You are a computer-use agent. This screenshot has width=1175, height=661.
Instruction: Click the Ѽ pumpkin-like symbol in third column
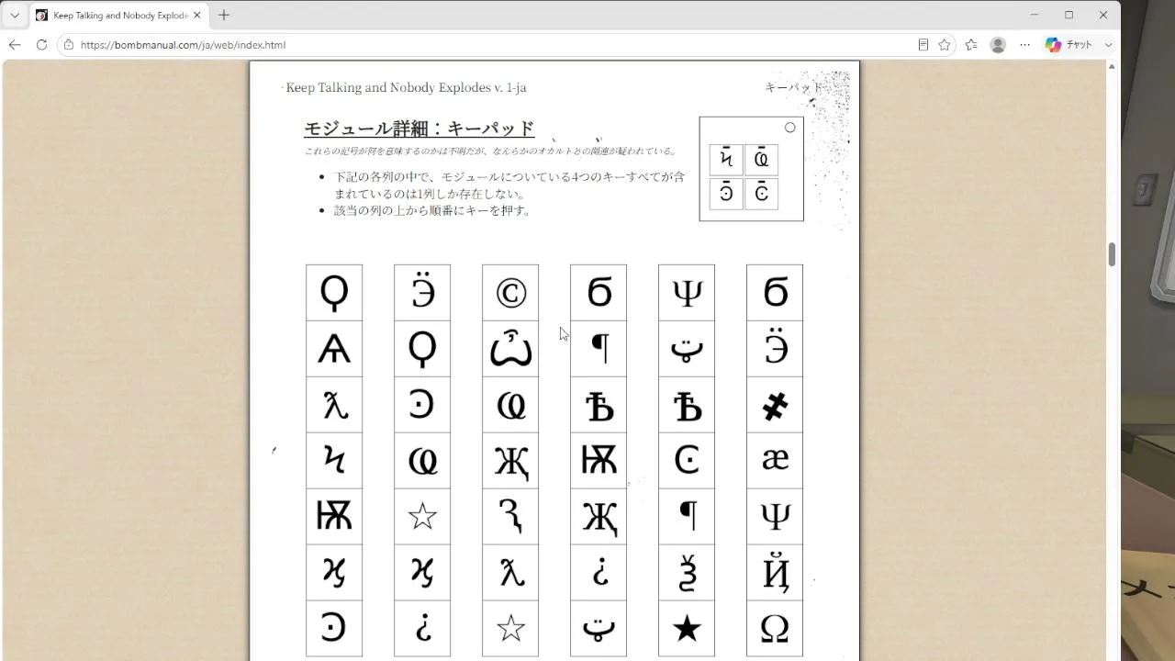[x=510, y=349]
